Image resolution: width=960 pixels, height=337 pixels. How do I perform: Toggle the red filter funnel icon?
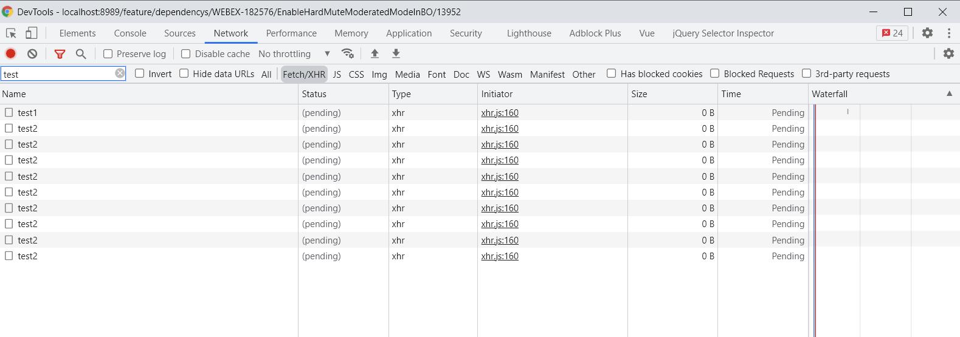click(60, 54)
